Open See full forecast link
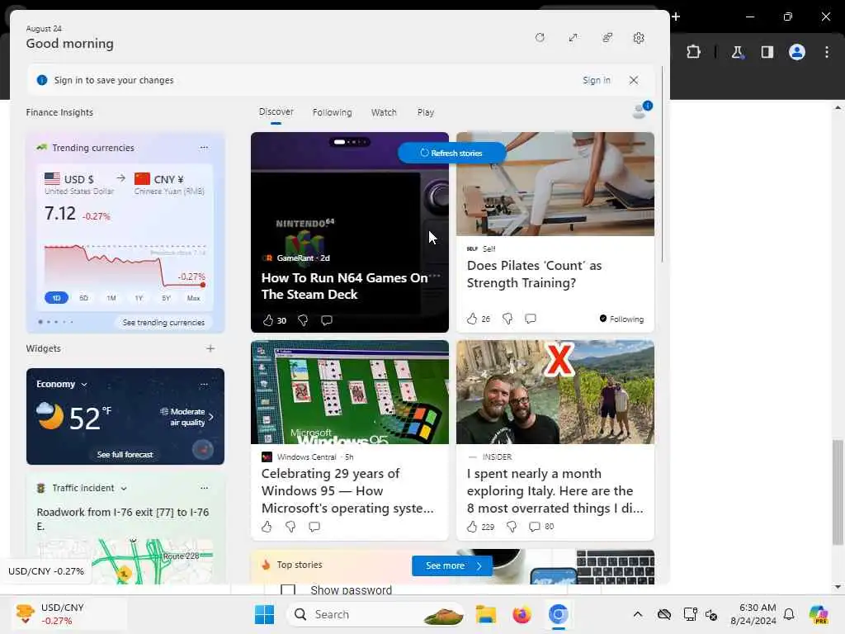This screenshot has width=845, height=634. click(x=125, y=455)
